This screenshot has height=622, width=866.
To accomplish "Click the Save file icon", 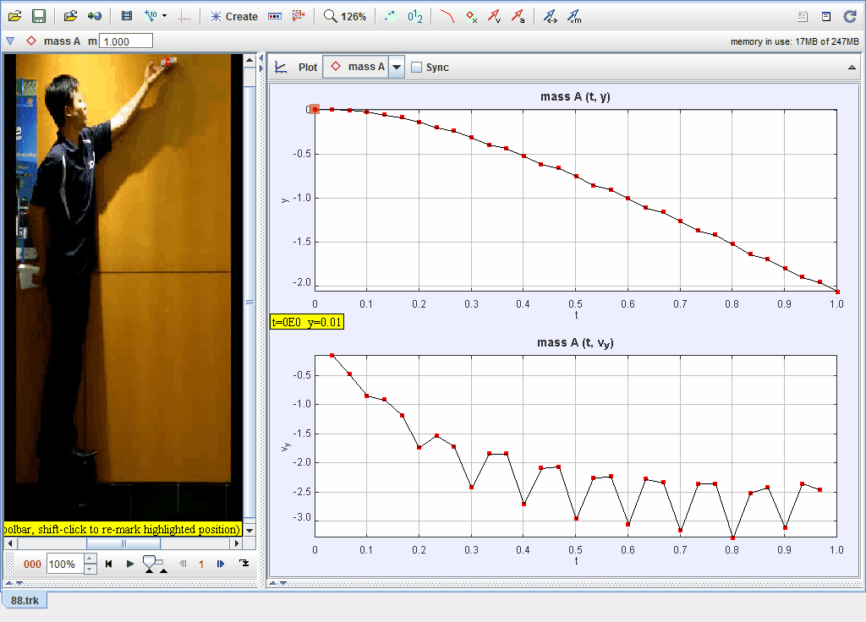I will 38,16.
